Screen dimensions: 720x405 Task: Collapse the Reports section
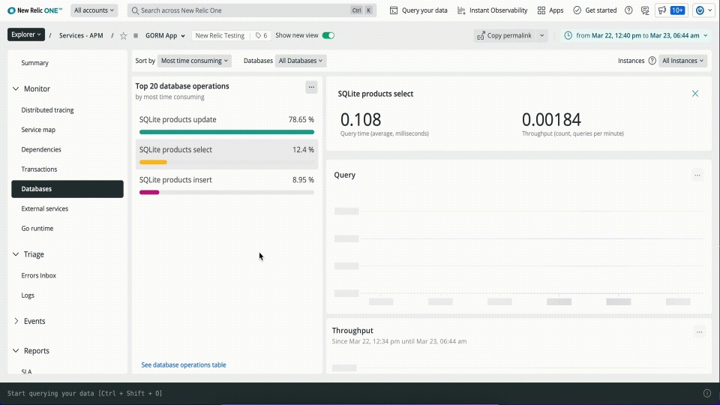[16, 350]
